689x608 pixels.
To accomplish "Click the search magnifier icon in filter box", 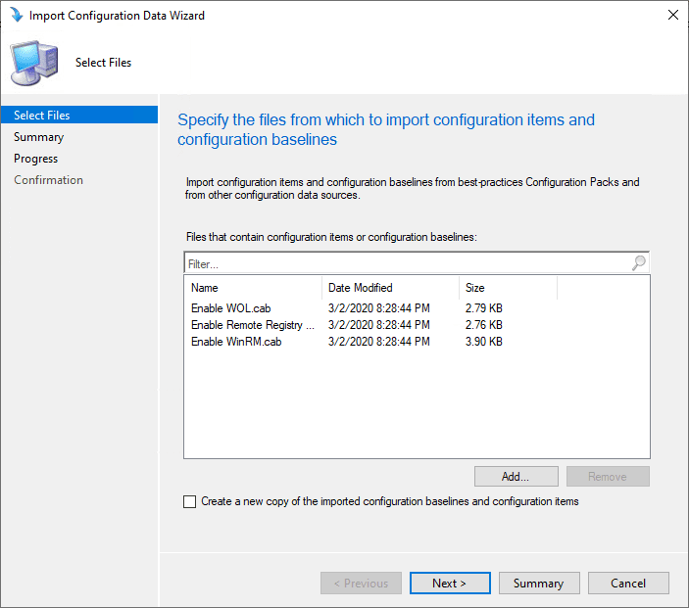I will (639, 263).
